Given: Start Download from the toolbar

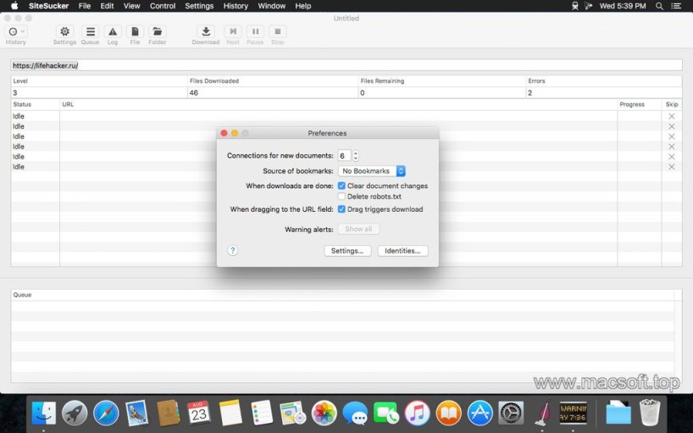Looking at the screenshot, I should coord(206,32).
